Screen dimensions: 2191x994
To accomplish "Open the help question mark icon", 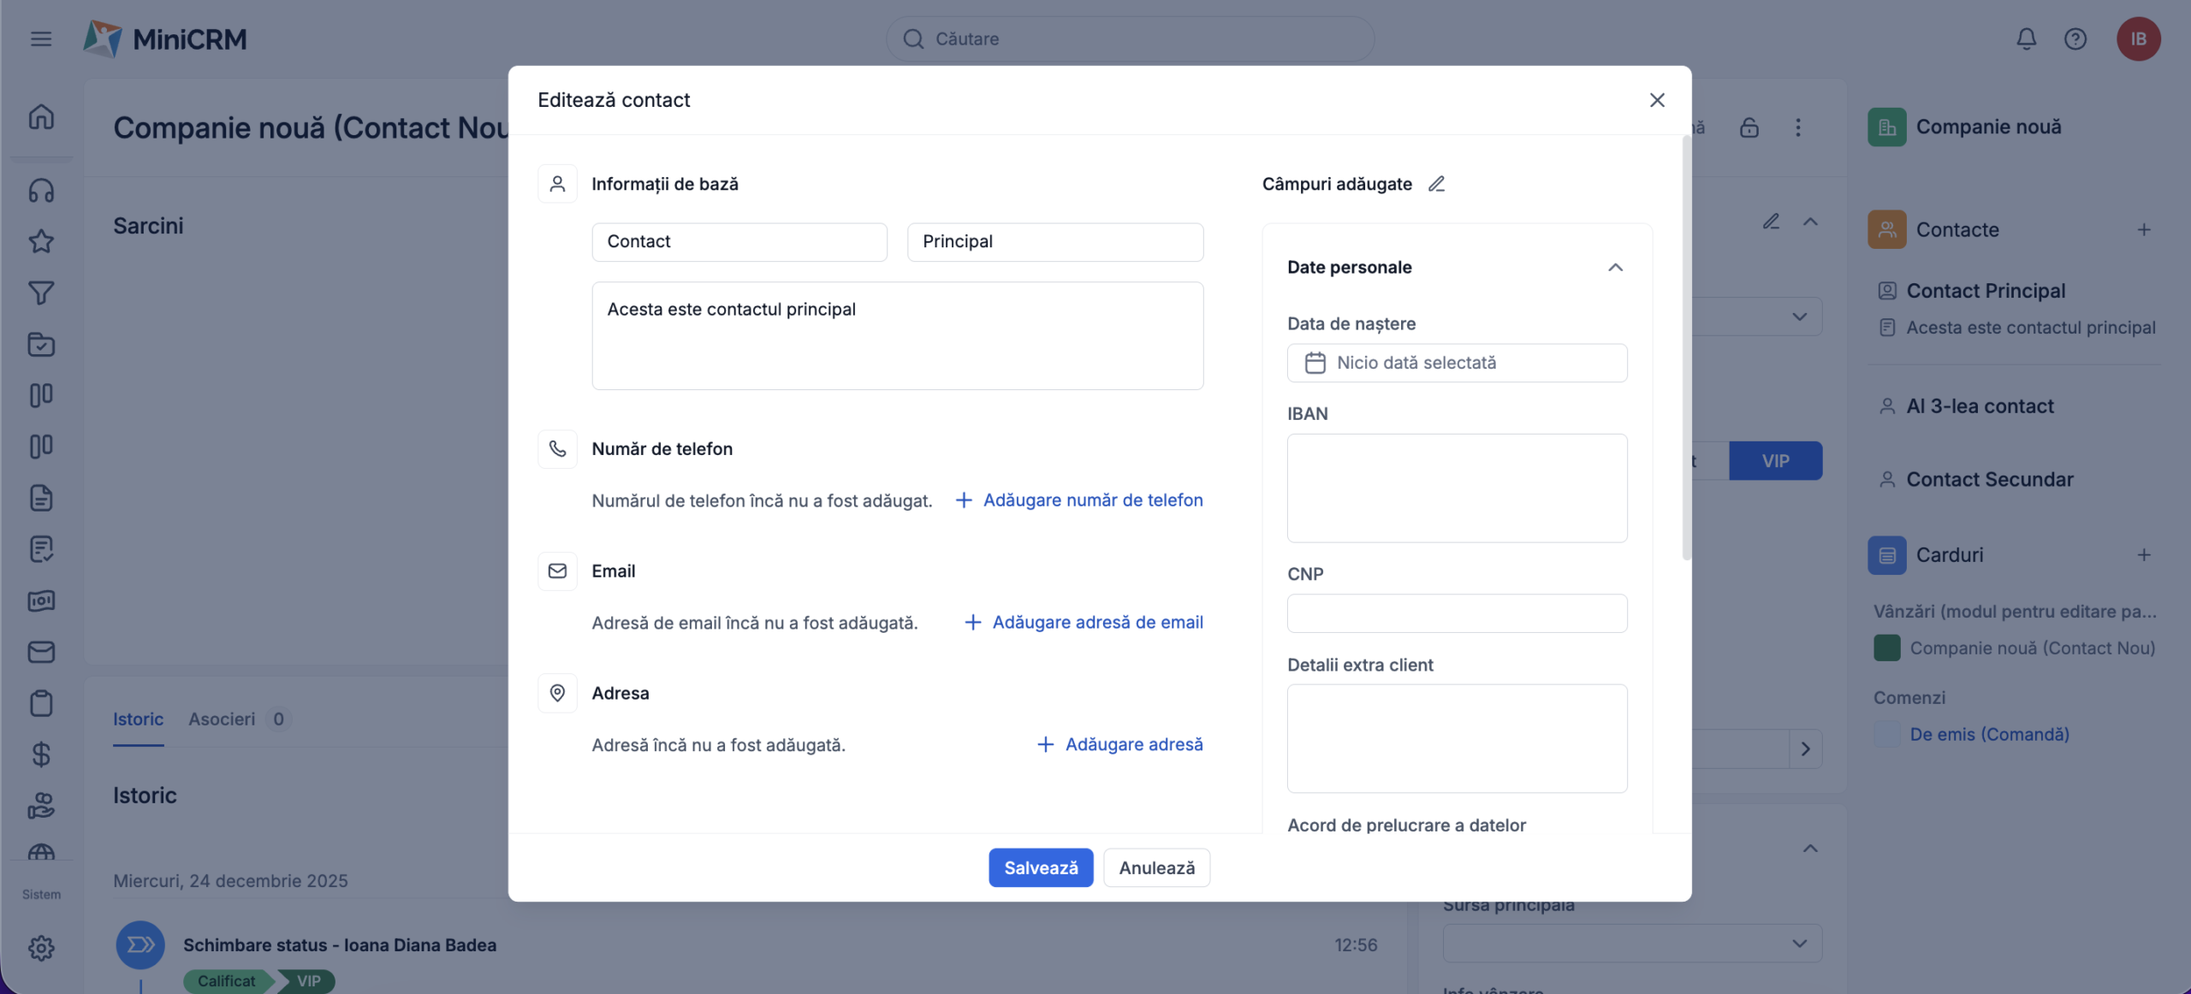I will [x=2075, y=38].
